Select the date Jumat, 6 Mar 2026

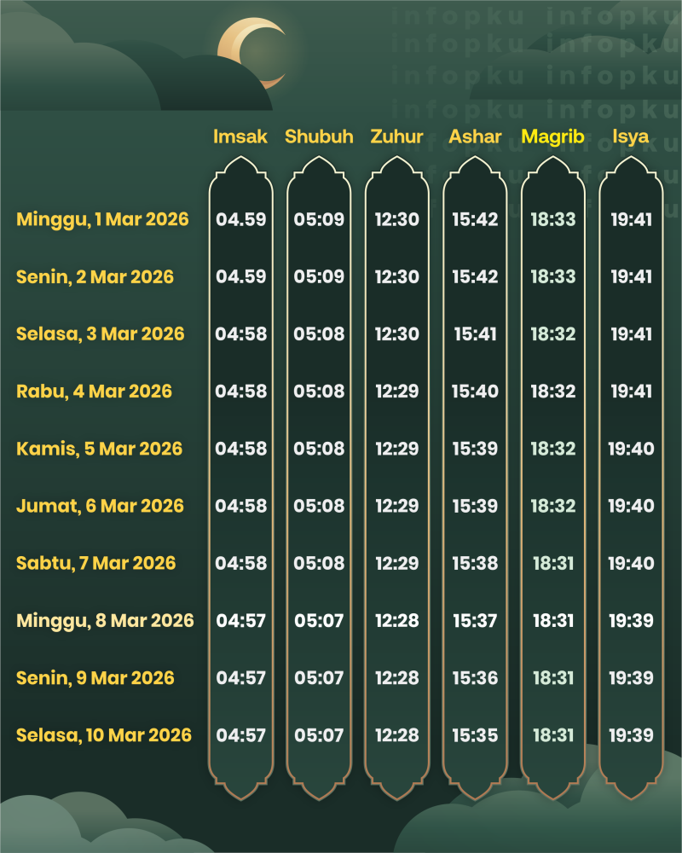coord(100,506)
